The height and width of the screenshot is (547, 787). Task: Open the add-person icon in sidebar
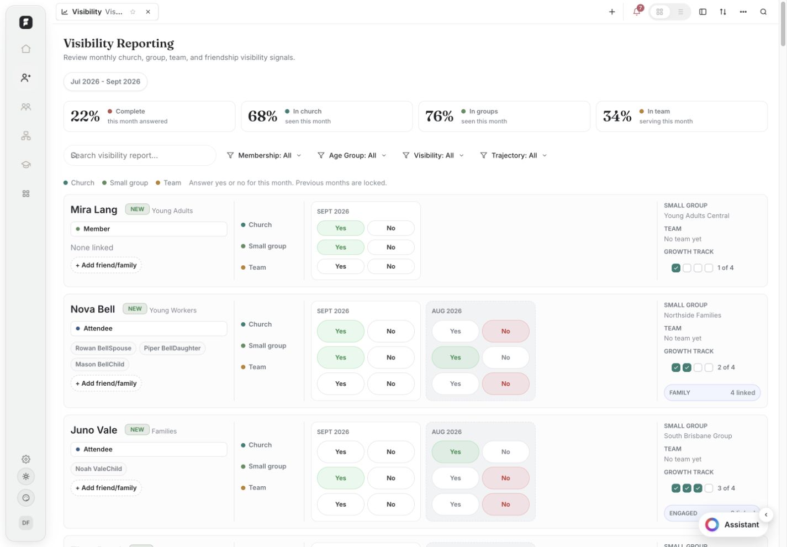point(25,78)
